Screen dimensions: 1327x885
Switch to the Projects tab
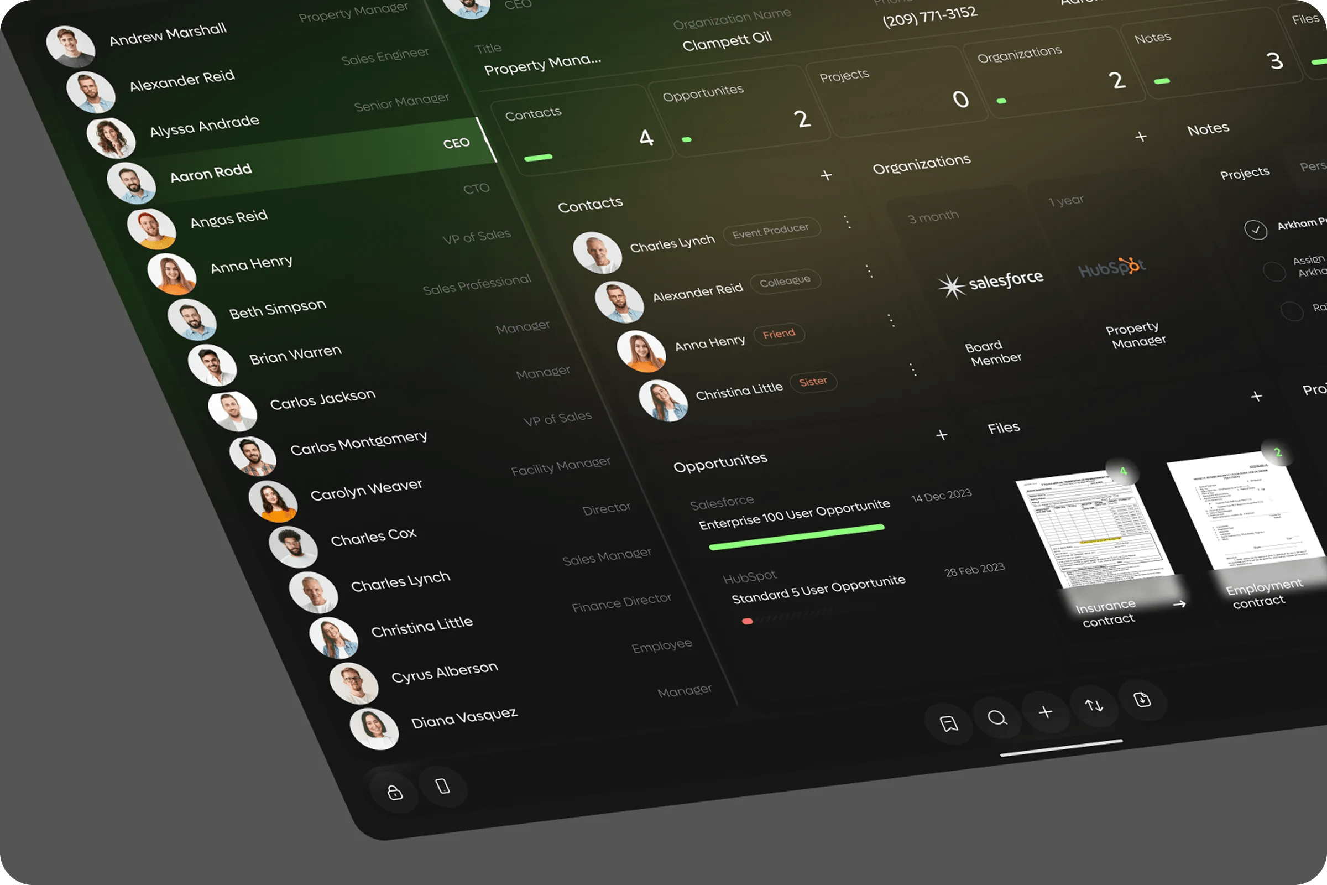pyautogui.click(x=1245, y=173)
